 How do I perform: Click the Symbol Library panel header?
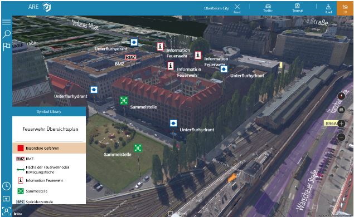pos(49,111)
